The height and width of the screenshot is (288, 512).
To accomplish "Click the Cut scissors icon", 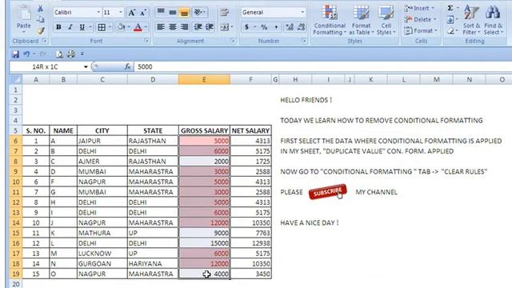I will [41, 9].
